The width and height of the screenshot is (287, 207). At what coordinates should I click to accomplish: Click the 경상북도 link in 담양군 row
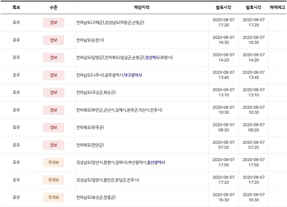point(152,57)
